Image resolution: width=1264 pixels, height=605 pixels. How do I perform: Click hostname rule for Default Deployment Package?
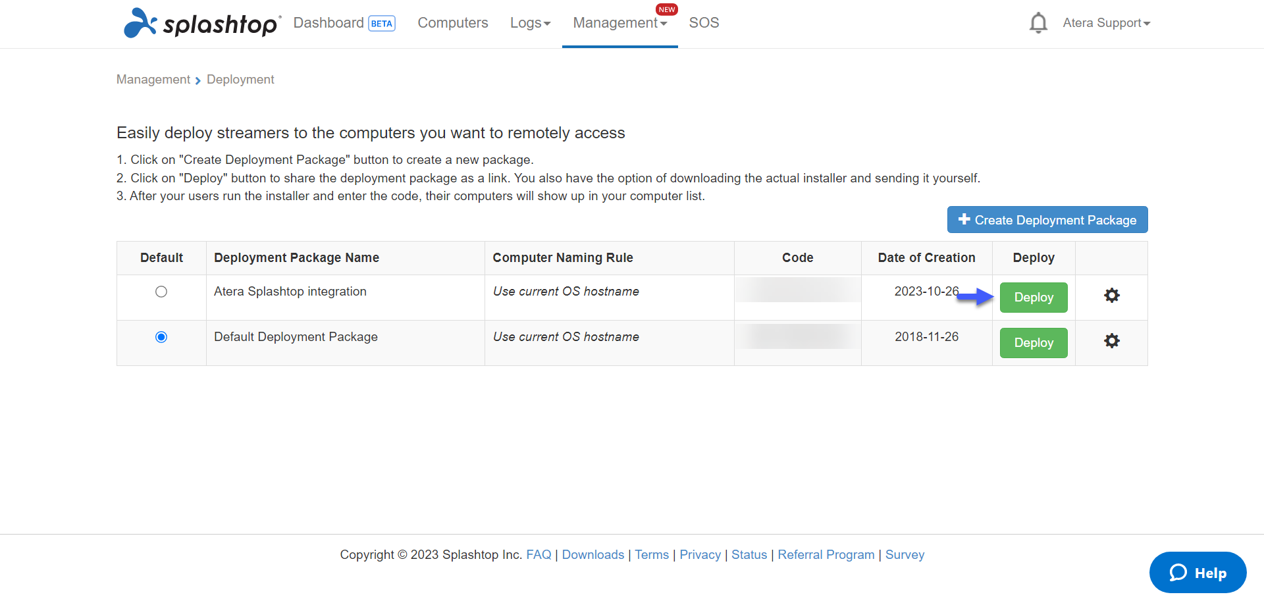point(566,337)
